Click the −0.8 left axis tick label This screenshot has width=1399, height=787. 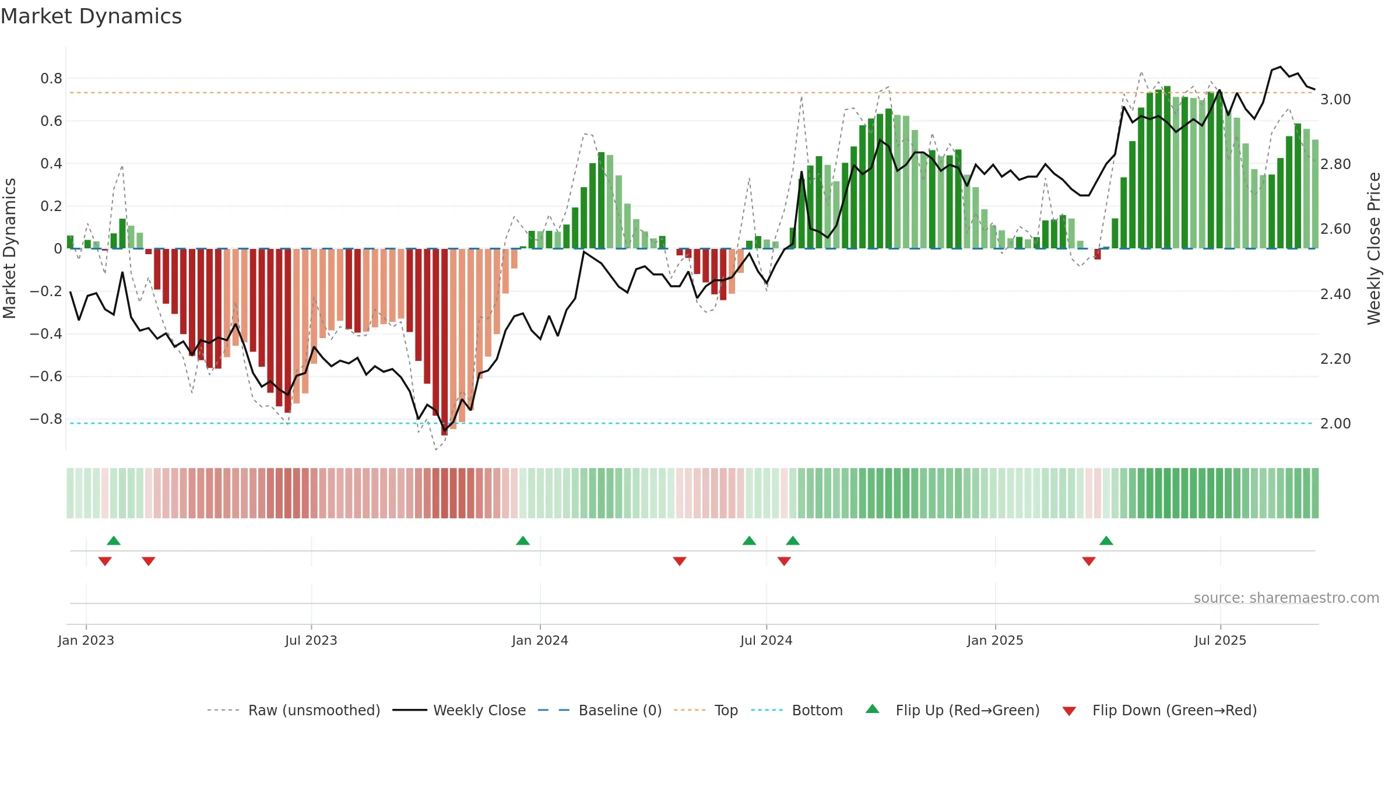tap(46, 419)
